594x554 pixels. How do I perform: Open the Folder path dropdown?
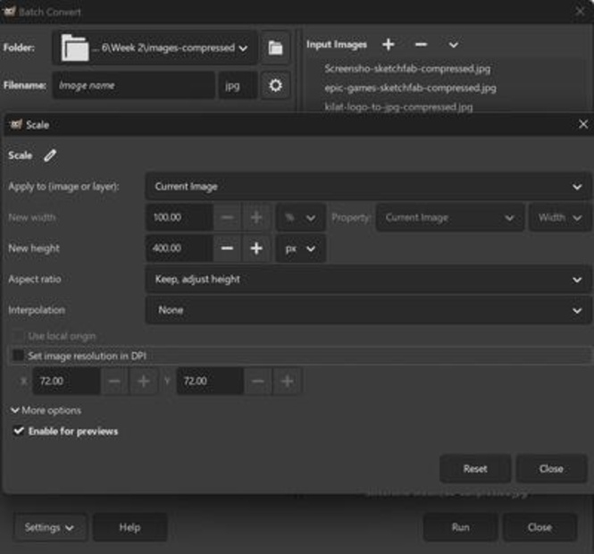click(x=155, y=47)
